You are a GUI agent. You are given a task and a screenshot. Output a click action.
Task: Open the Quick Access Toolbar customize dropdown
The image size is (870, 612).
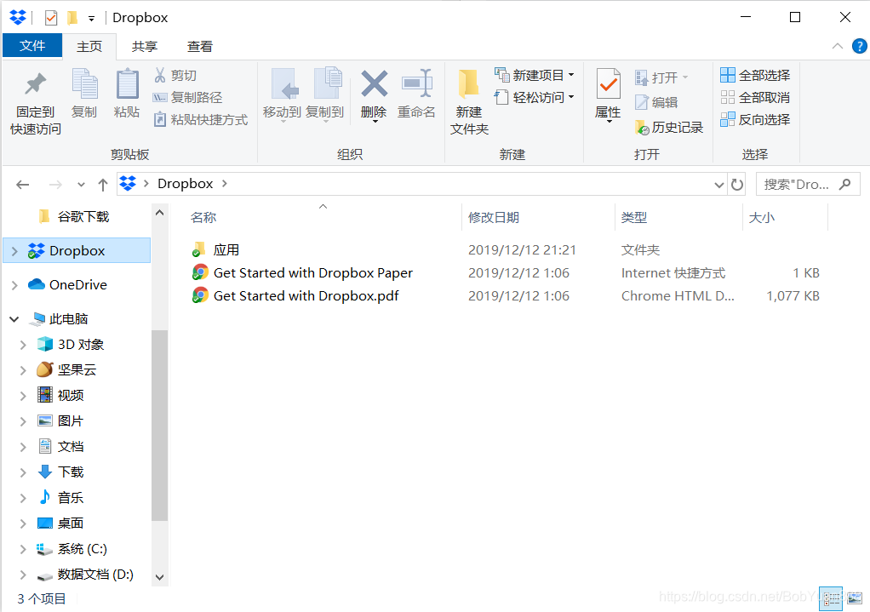(91, 19)
